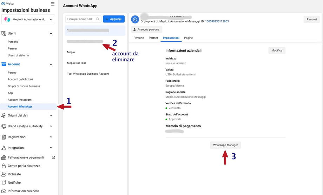Collapse the Utenti section chevron

coord(51,33)
